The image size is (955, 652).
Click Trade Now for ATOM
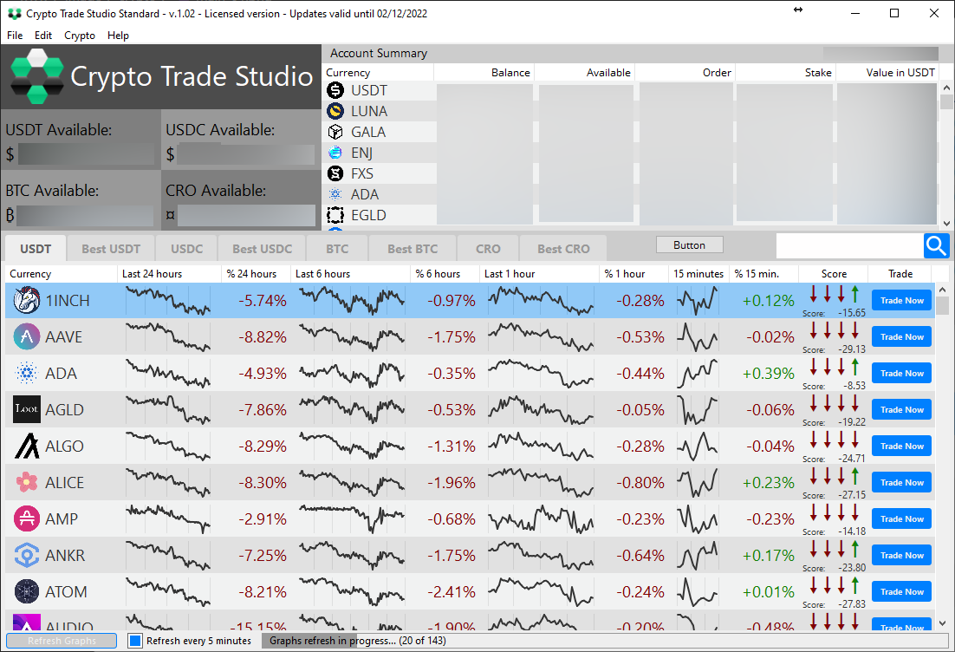pyautogui.click(x=902, y=591)
